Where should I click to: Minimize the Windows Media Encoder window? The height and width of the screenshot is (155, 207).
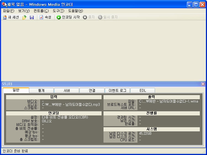pos(190,5)
